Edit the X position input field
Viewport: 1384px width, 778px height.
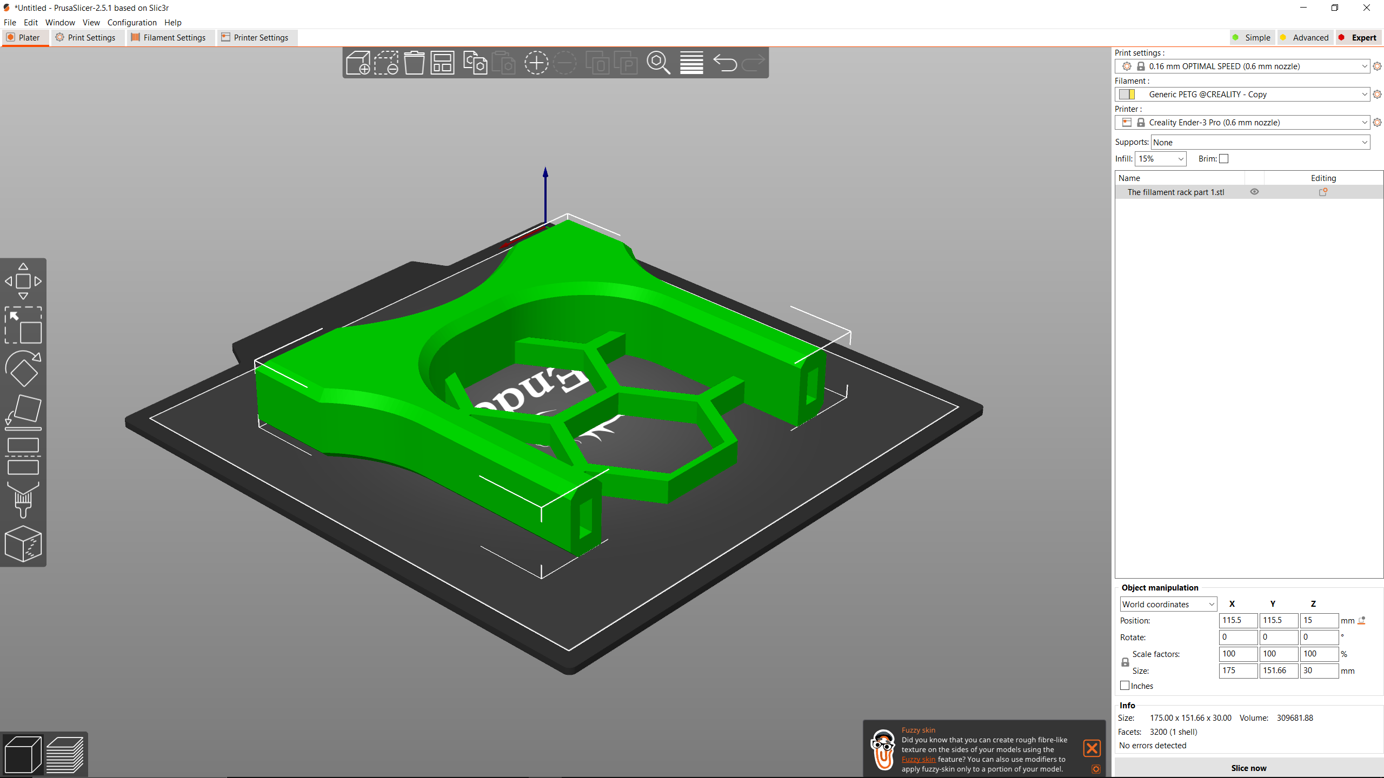(1237, 620)
